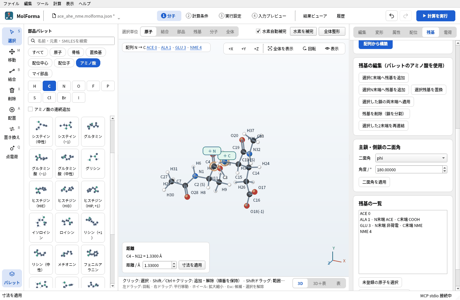Pick the グルタミン amino acid thumbnail
The width and height of the screenshot is (460, 300).
point(93,132)
